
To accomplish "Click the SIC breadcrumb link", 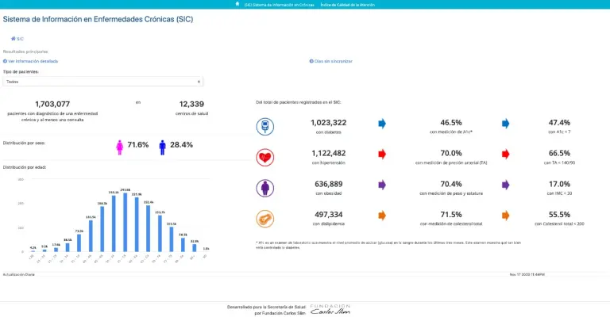I will tap(17, 38).
